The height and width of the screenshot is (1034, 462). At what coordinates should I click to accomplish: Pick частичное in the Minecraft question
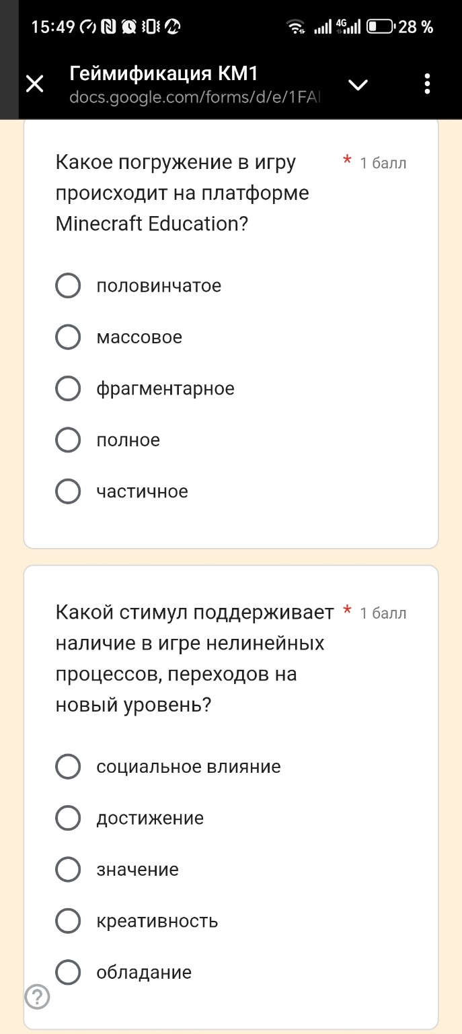(68, 491)
